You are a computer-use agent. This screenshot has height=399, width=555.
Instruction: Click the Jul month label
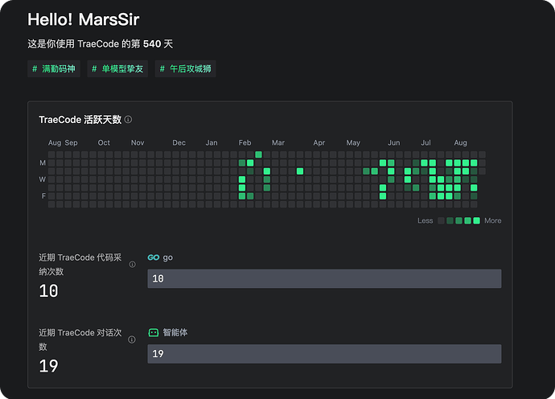pyautogui.click(x=425, y=142)
